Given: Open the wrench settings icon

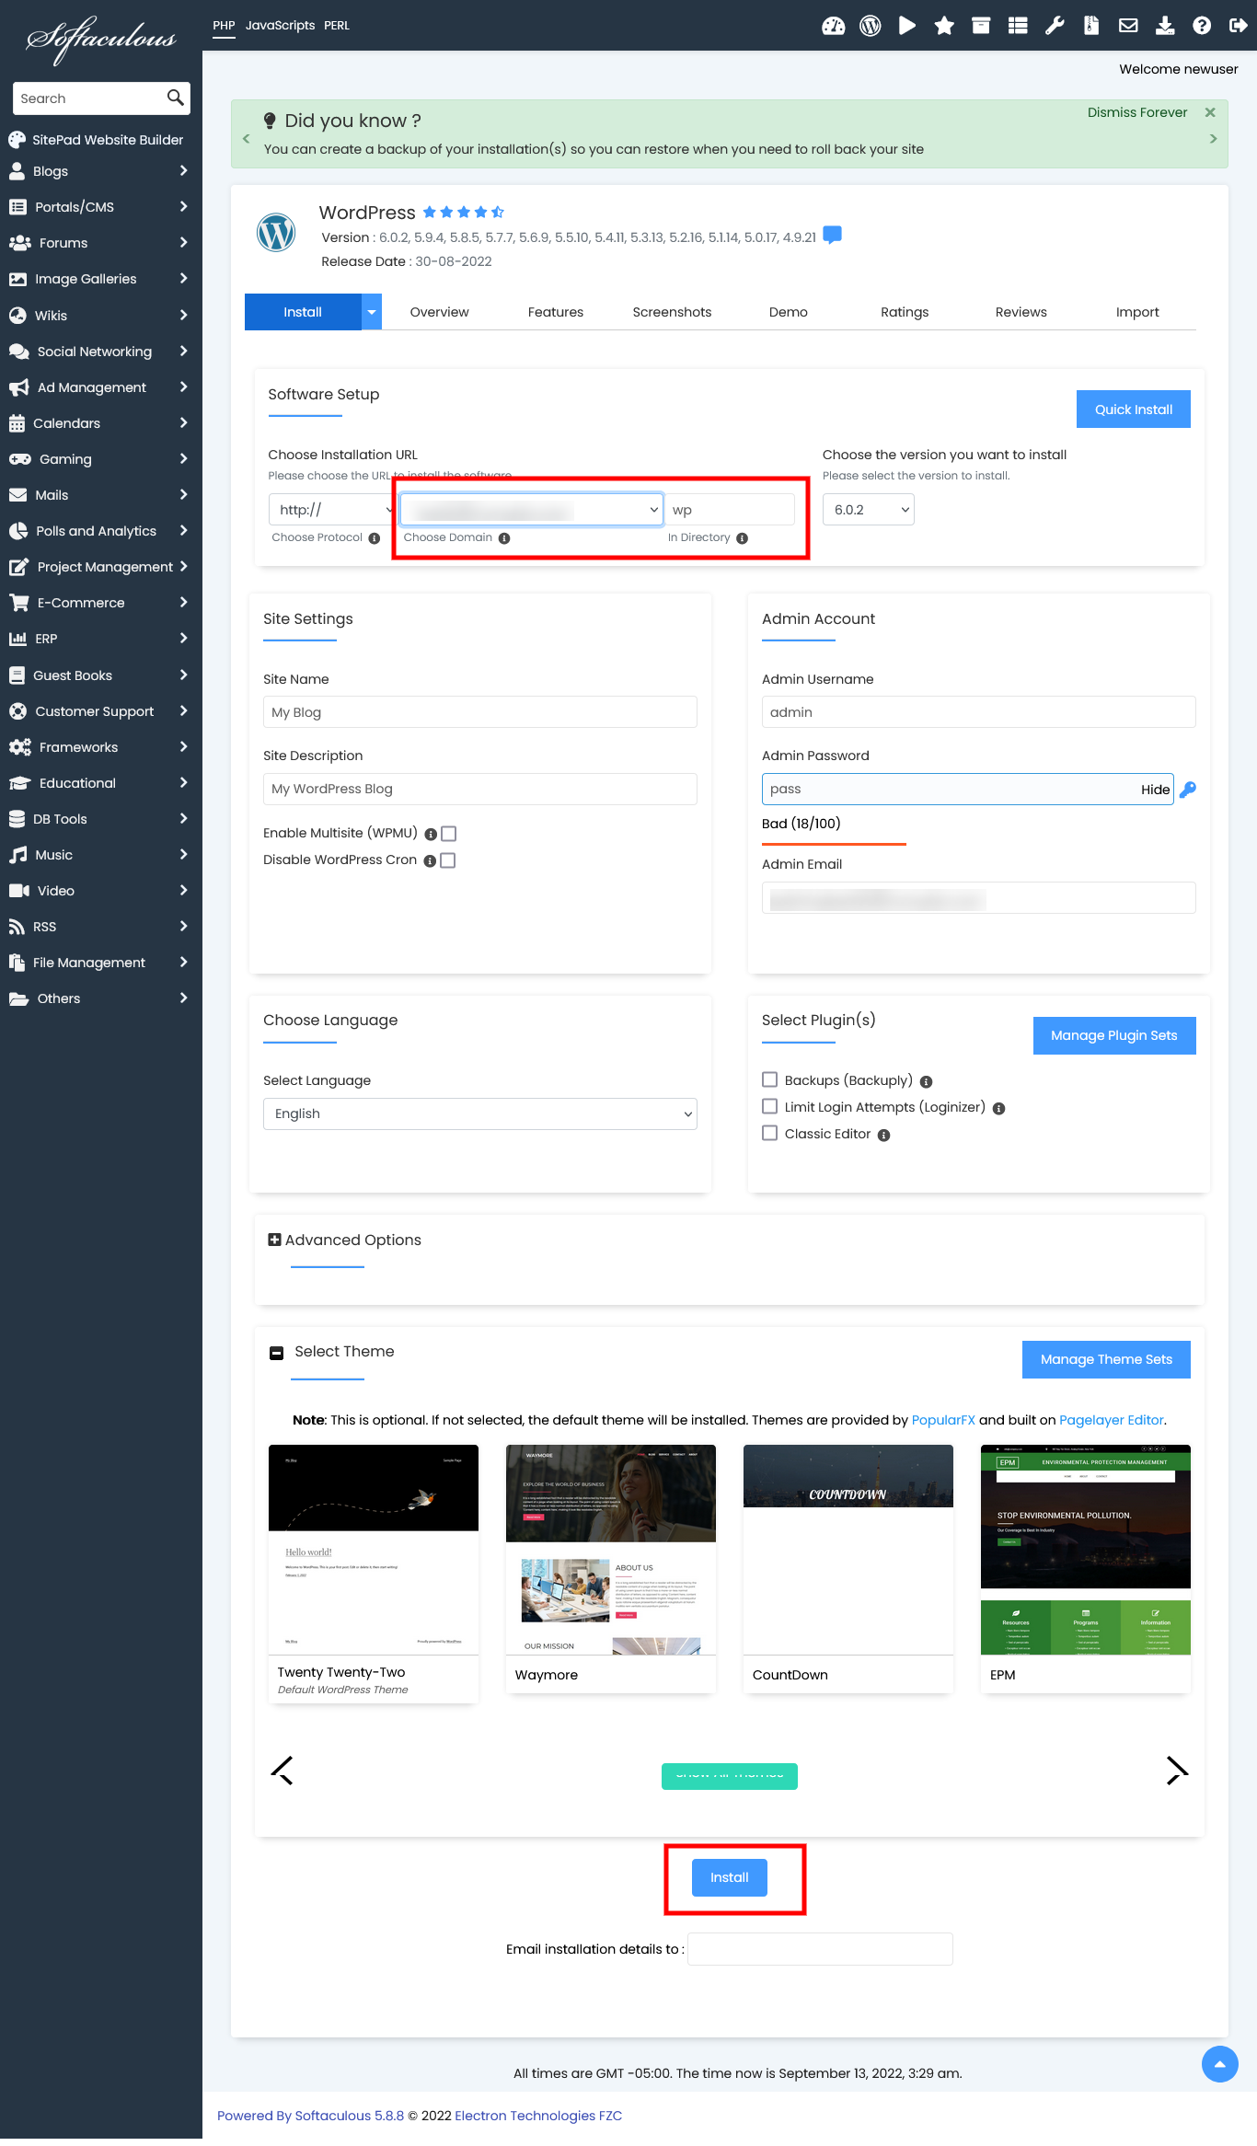Looking at the screenshot, I should point(1055,26).
